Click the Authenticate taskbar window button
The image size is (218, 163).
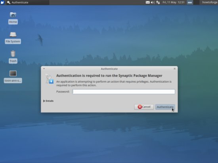[x=27, y=2]
